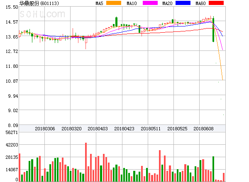Viewport: 249px width, 182px height.
Task: Click the 20180608 date label
Action: (203, 129)
